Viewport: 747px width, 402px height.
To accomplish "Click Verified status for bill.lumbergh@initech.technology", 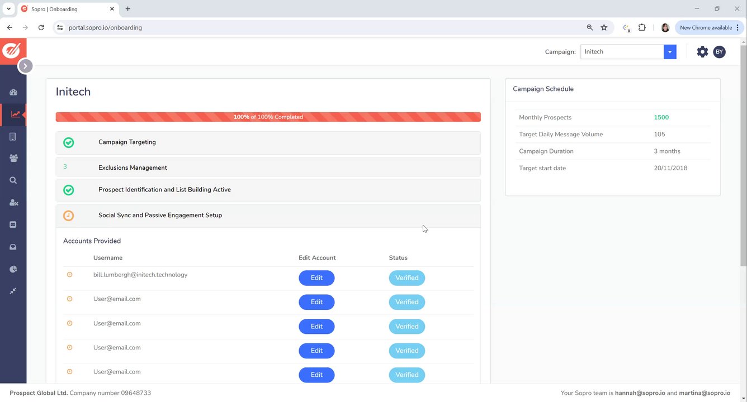I will [407, 278].
